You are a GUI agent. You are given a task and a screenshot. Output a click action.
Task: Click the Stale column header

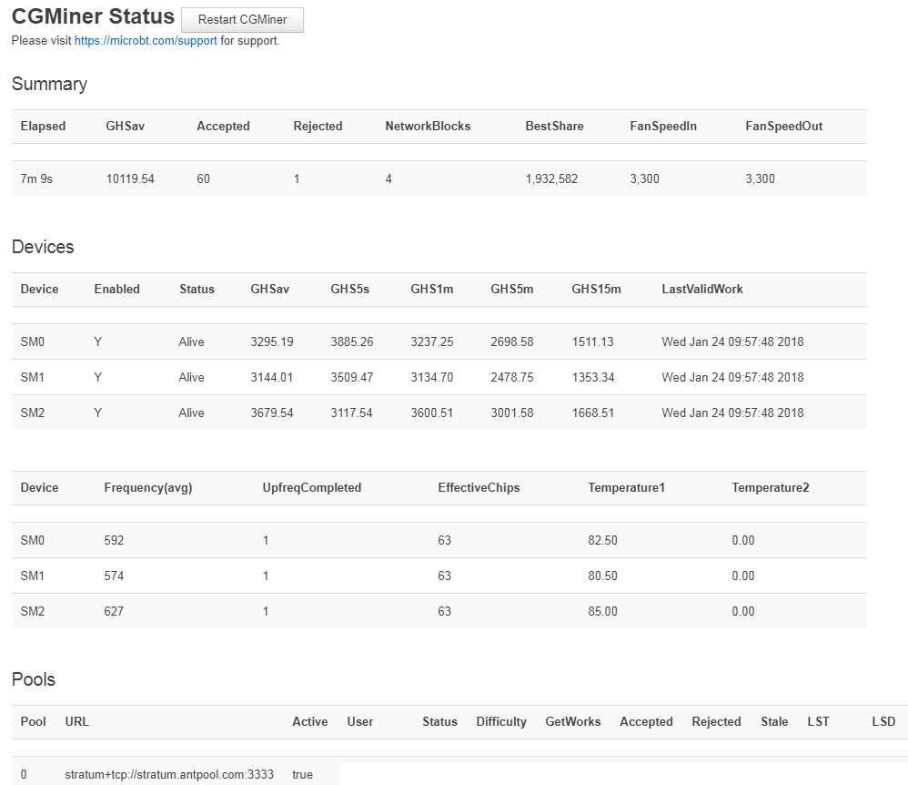point(774,722)
